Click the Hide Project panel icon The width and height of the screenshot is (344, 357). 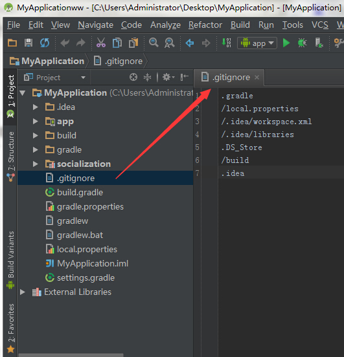click(x=185, y=77)
